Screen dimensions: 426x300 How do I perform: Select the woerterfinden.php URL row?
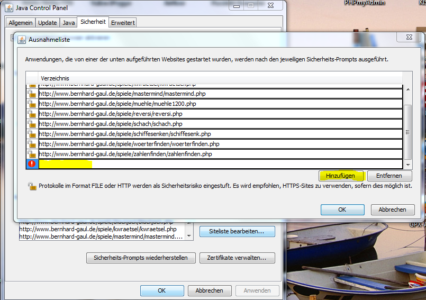coord(220,144)
